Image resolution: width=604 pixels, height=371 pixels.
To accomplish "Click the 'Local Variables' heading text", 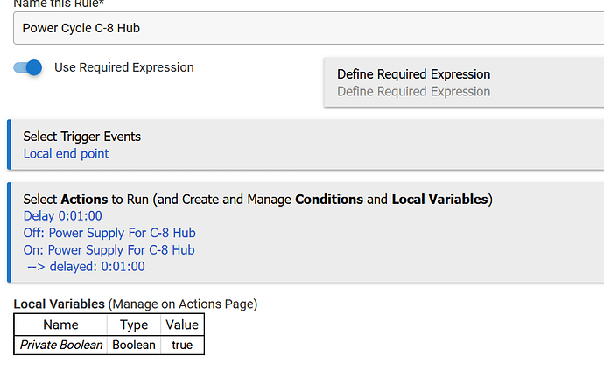I will (59, 304).
